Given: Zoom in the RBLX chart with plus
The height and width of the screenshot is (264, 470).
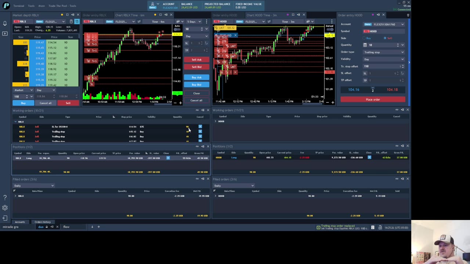Looking at the screenshot, I should coord(180,103).
